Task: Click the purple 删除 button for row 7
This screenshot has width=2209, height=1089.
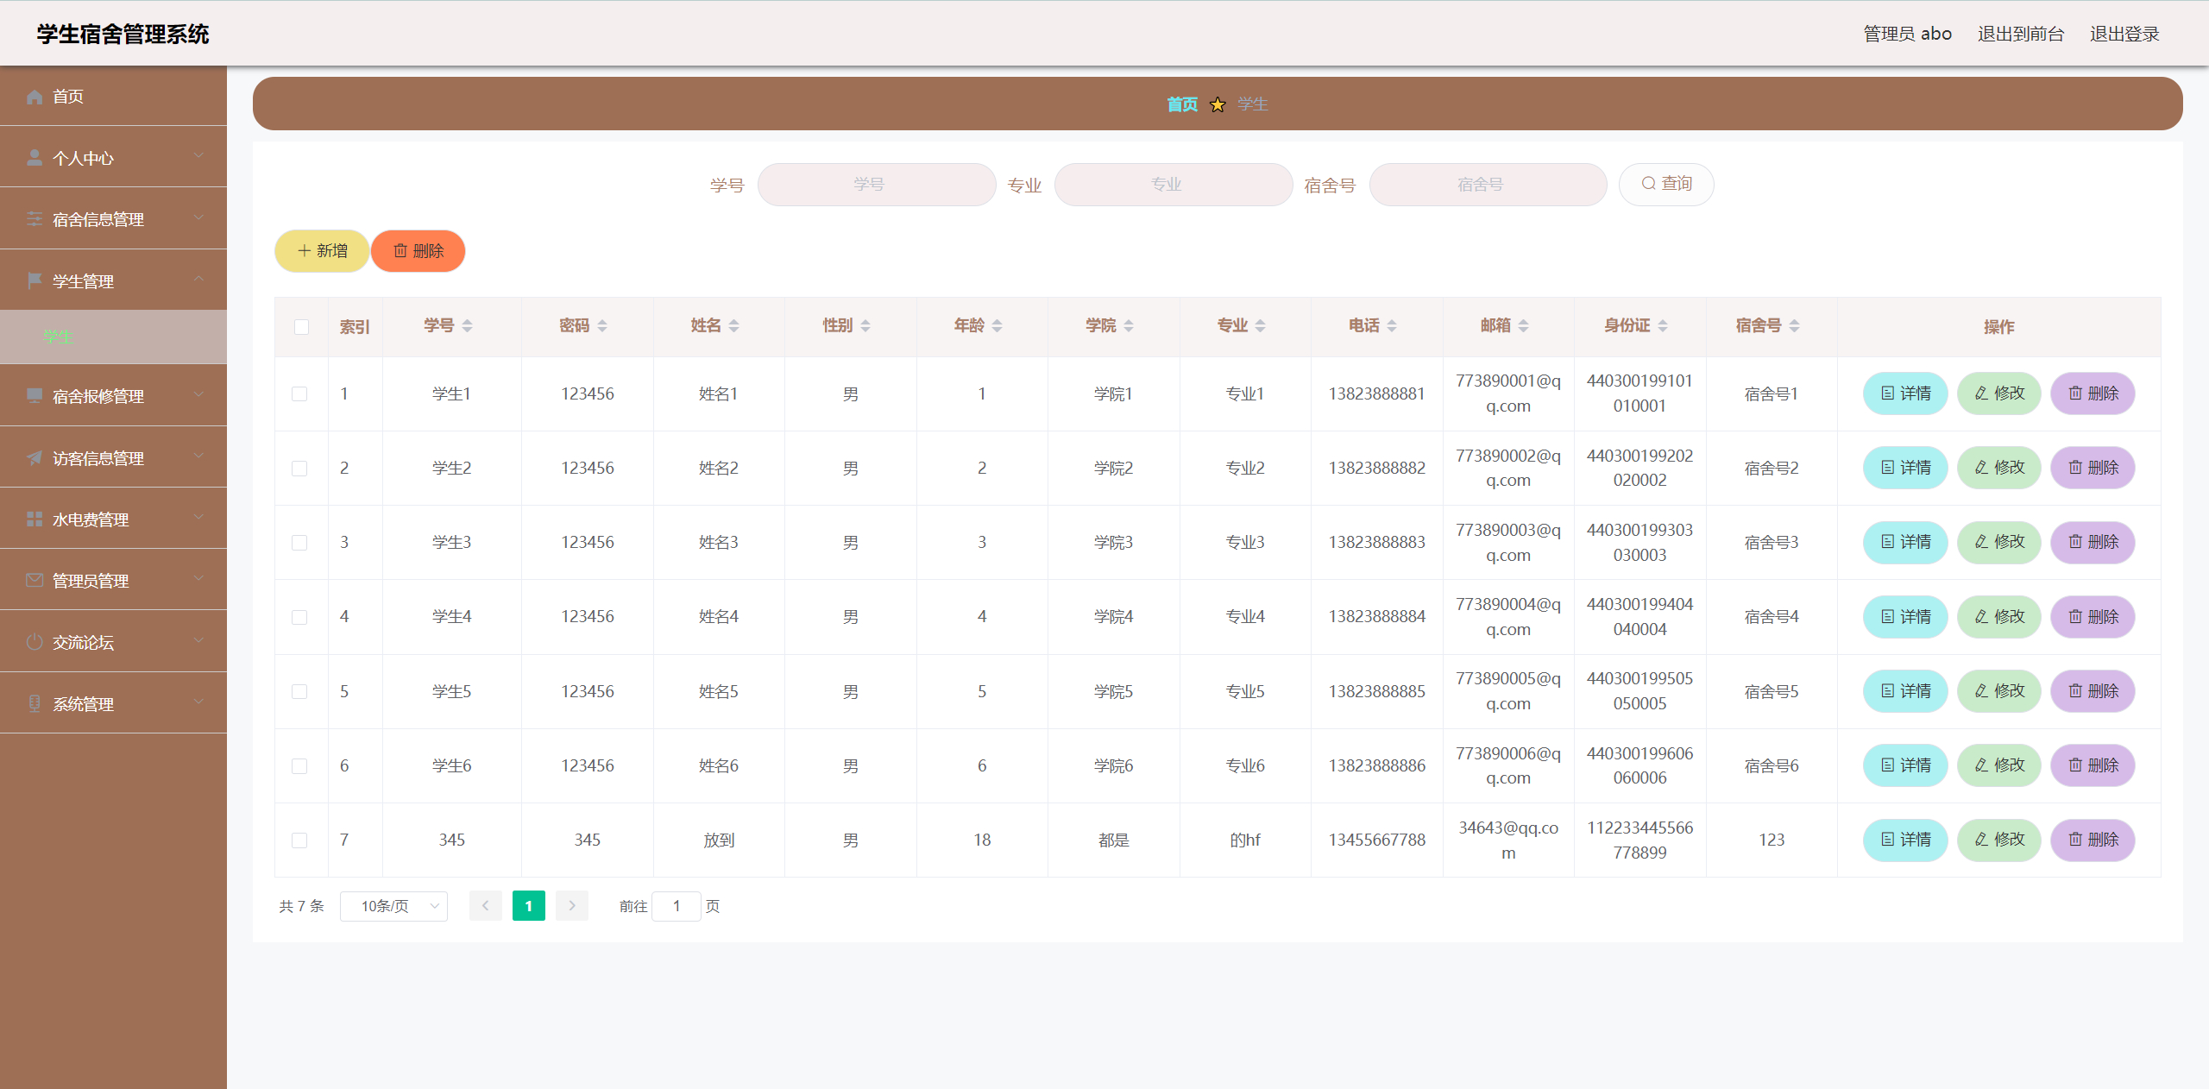Action: 2093,840
